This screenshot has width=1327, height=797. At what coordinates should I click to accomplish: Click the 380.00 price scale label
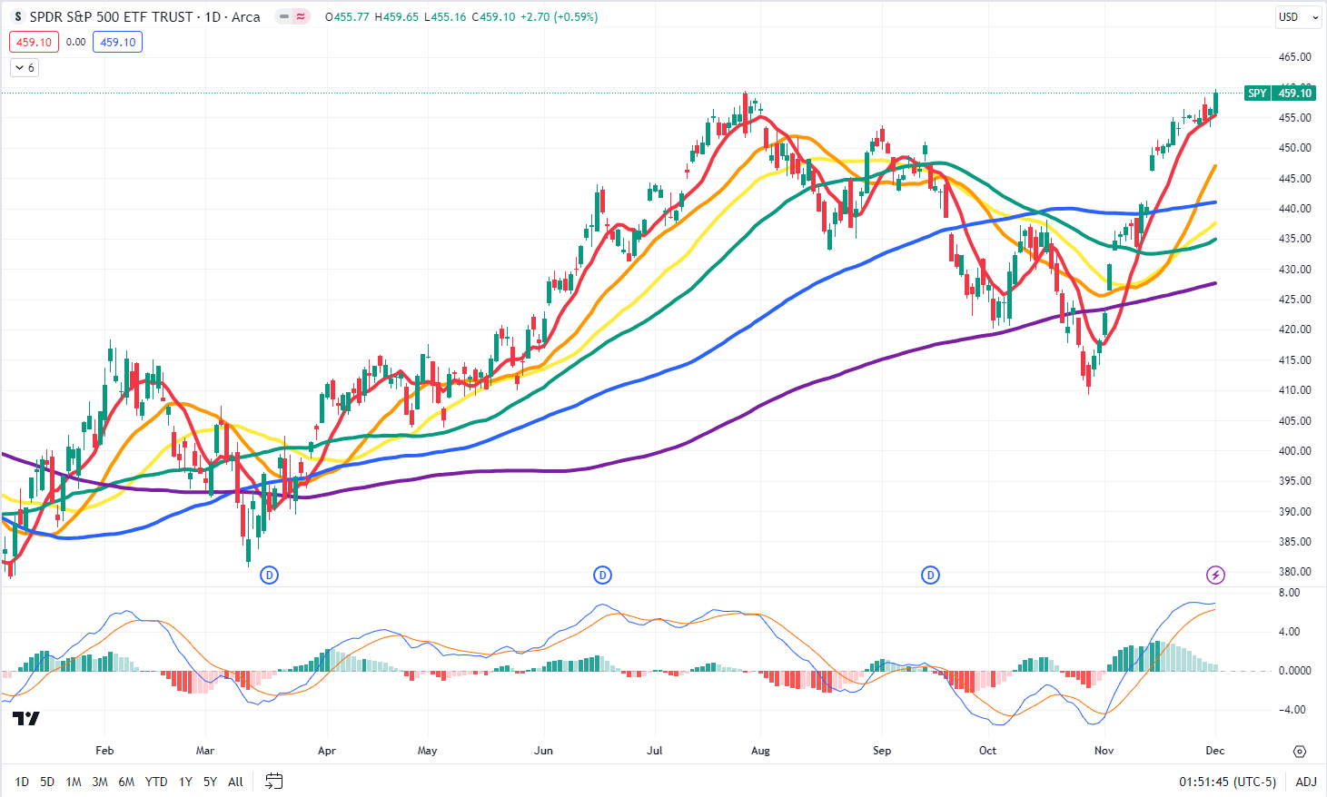[x=1294, y=572]
